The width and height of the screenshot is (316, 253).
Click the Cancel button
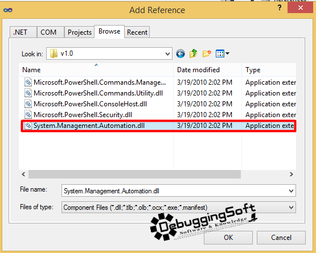pyautogui.click(x=281, y=238)
